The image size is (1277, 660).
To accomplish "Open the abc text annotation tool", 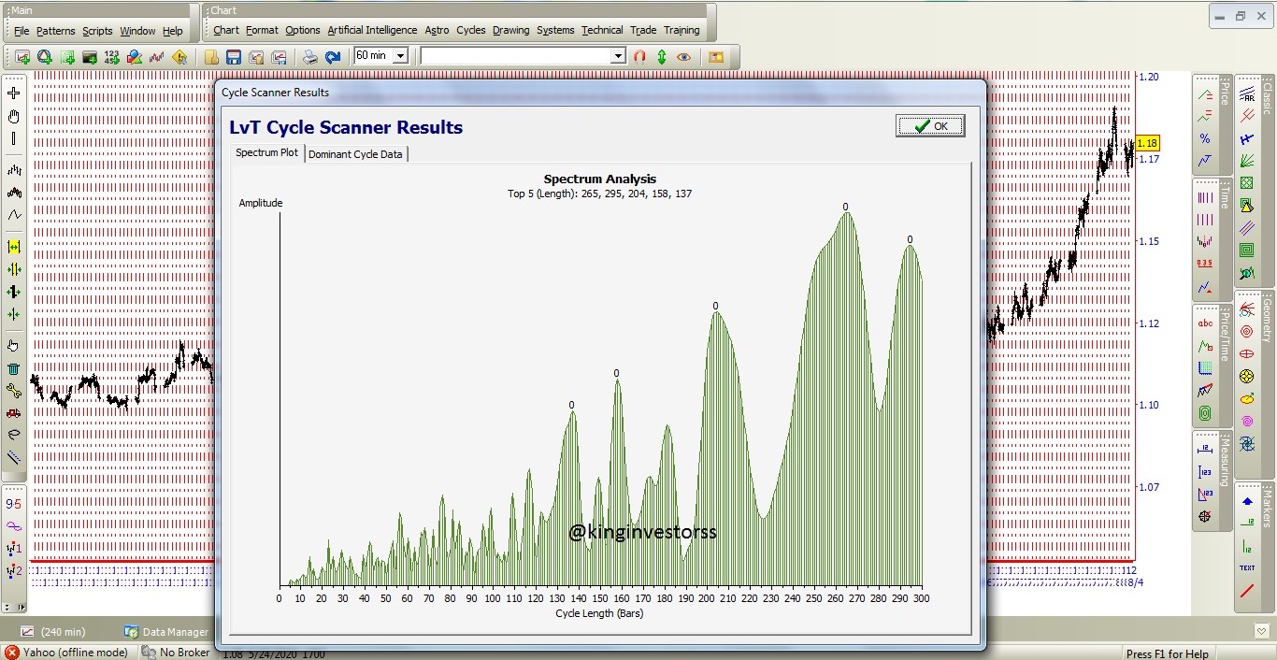I will (x=1205, y=323).
